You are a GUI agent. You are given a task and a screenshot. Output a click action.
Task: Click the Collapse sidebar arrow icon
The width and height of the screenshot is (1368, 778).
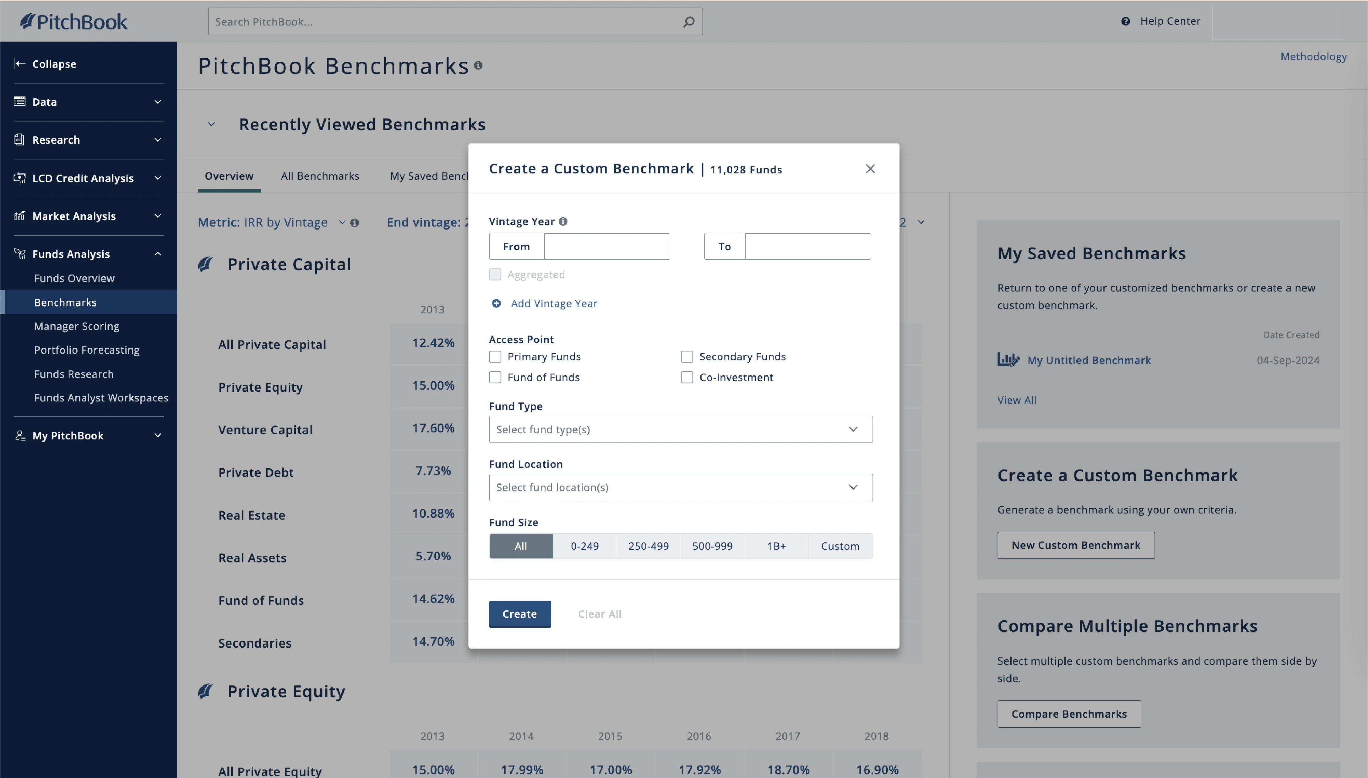tap(19, 63)
